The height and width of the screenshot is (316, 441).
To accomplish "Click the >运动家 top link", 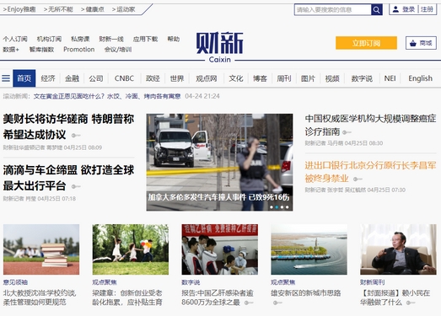I will pyautogui.click(x=123, y=9).
